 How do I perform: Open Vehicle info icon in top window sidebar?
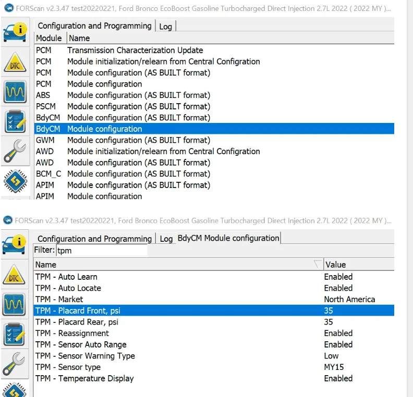[x=15, y=33]
